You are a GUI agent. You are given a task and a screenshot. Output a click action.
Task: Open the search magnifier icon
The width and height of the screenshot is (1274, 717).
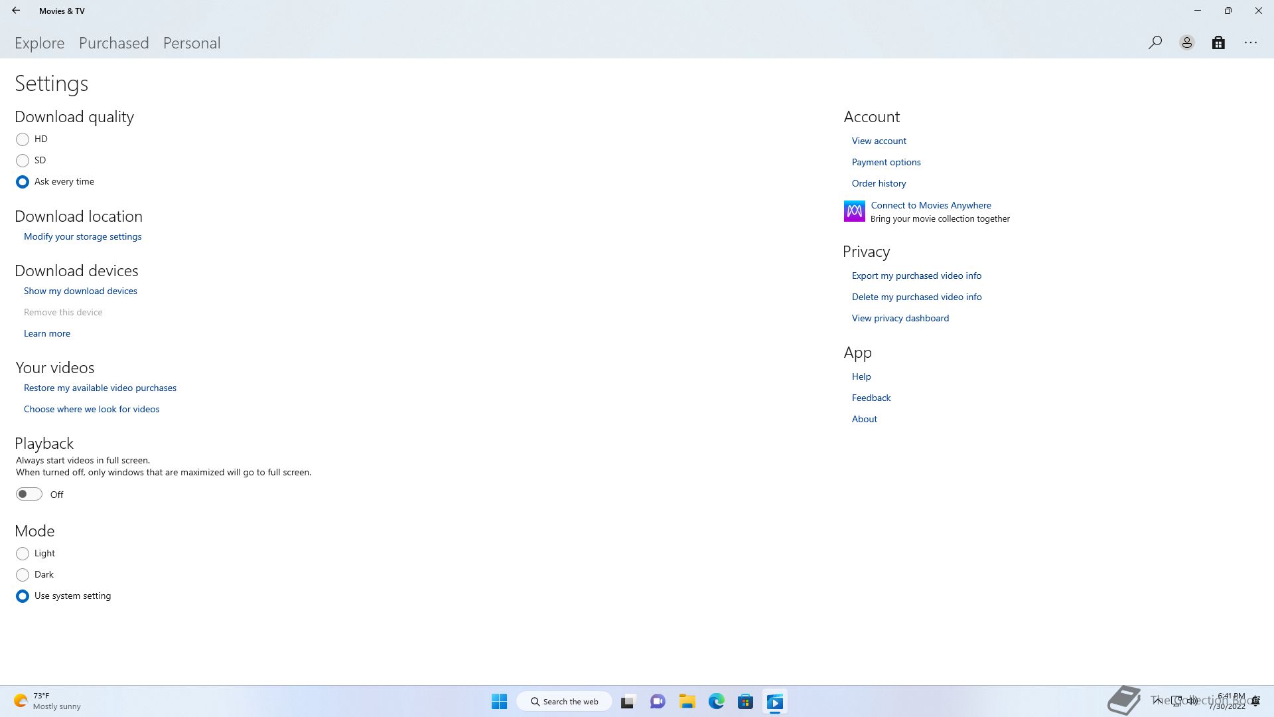pos(1155,42)
